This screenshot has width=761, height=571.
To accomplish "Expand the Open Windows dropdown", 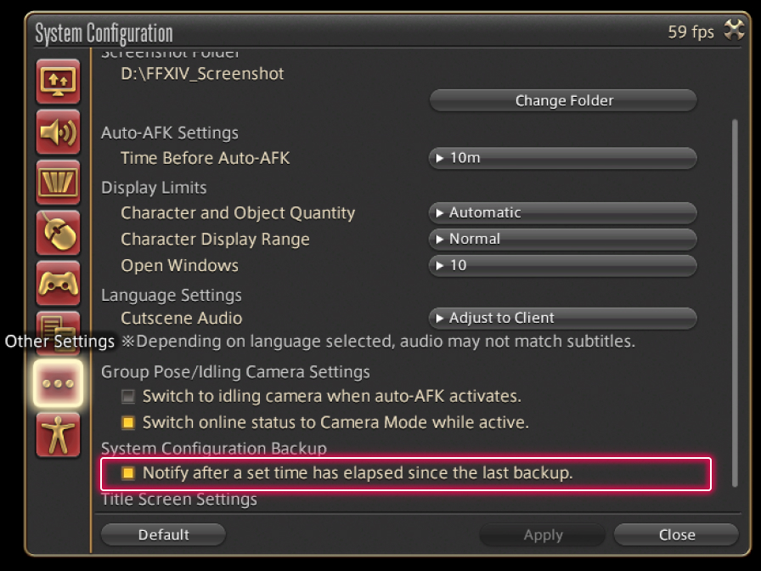I will coord(562,265).
